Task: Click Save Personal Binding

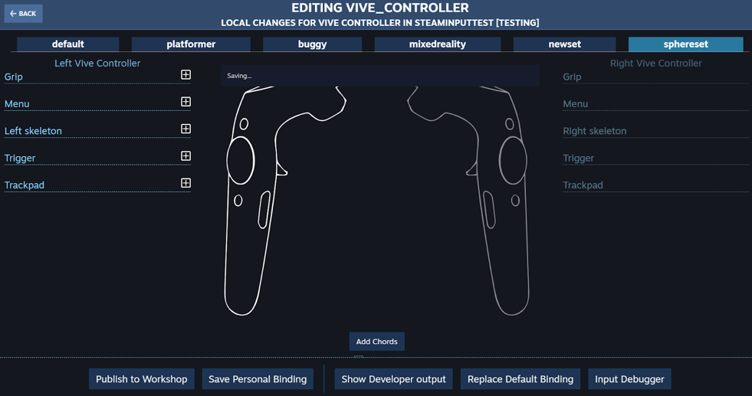Action: tap(258, 378)
